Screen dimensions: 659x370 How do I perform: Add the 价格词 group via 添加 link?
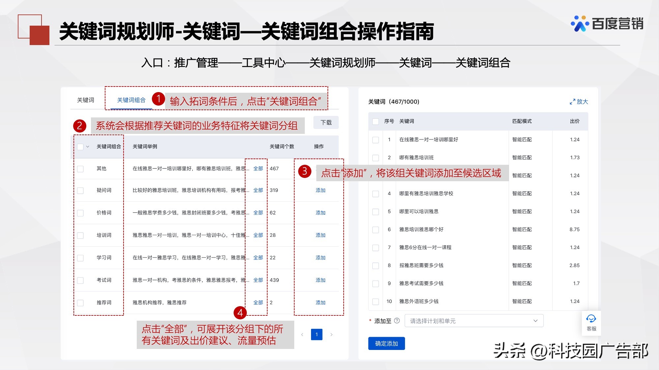(321, 212)
